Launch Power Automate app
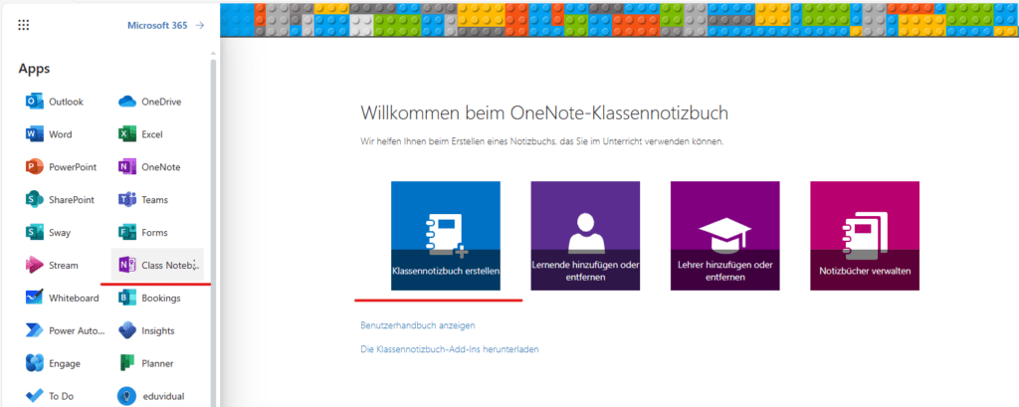This screenshot has height=407, width=1019. tap(65, 330)
